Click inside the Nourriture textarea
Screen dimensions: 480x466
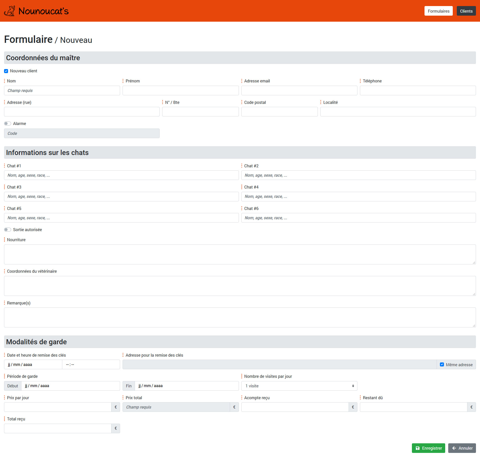[240, 254]
